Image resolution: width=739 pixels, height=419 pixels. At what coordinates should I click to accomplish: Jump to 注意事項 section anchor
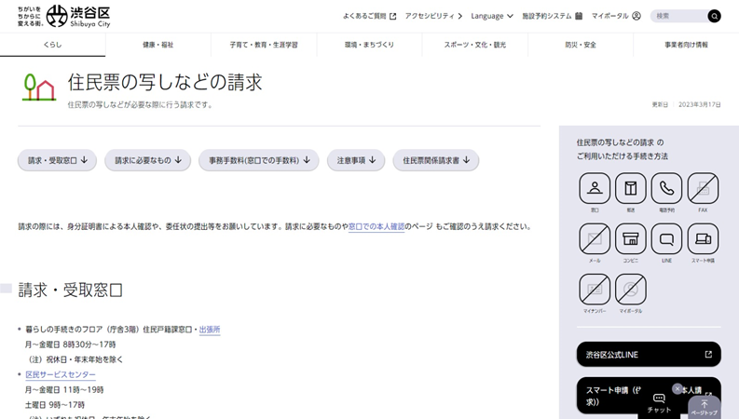tap(355, 160)
